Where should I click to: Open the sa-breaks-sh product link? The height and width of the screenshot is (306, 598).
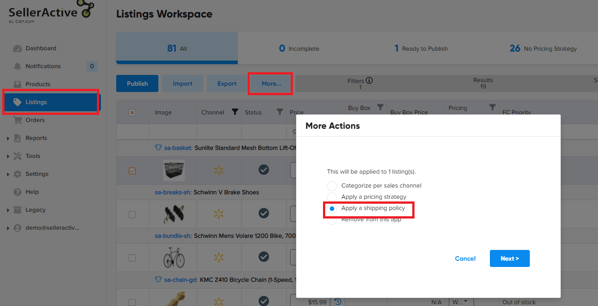tap(173, 192)
